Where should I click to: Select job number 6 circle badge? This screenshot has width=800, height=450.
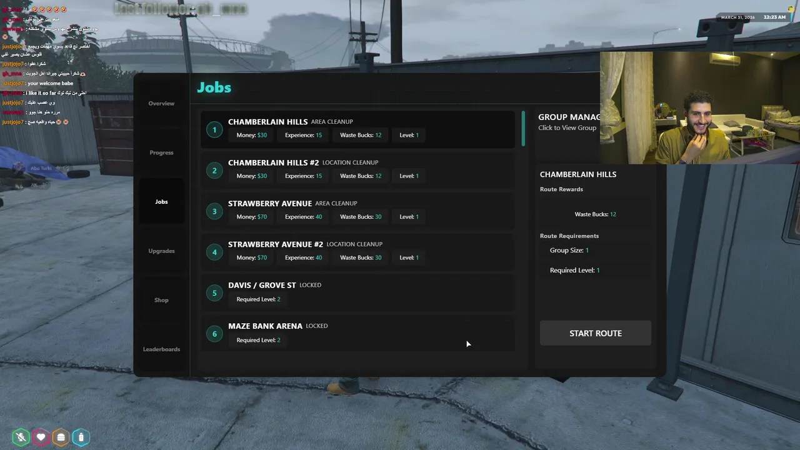coord(214,334)
